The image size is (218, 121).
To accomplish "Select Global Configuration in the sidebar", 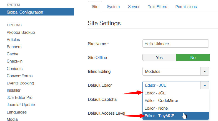I will tap(25, 12).
